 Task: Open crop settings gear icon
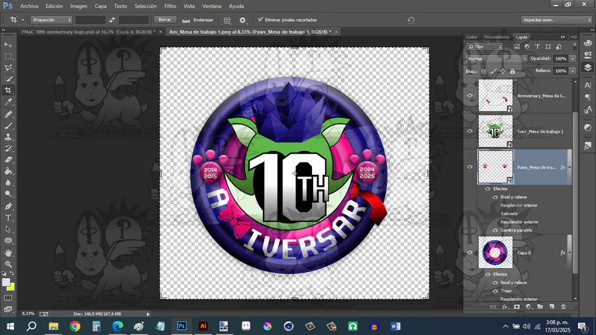(x=242, y=20)
